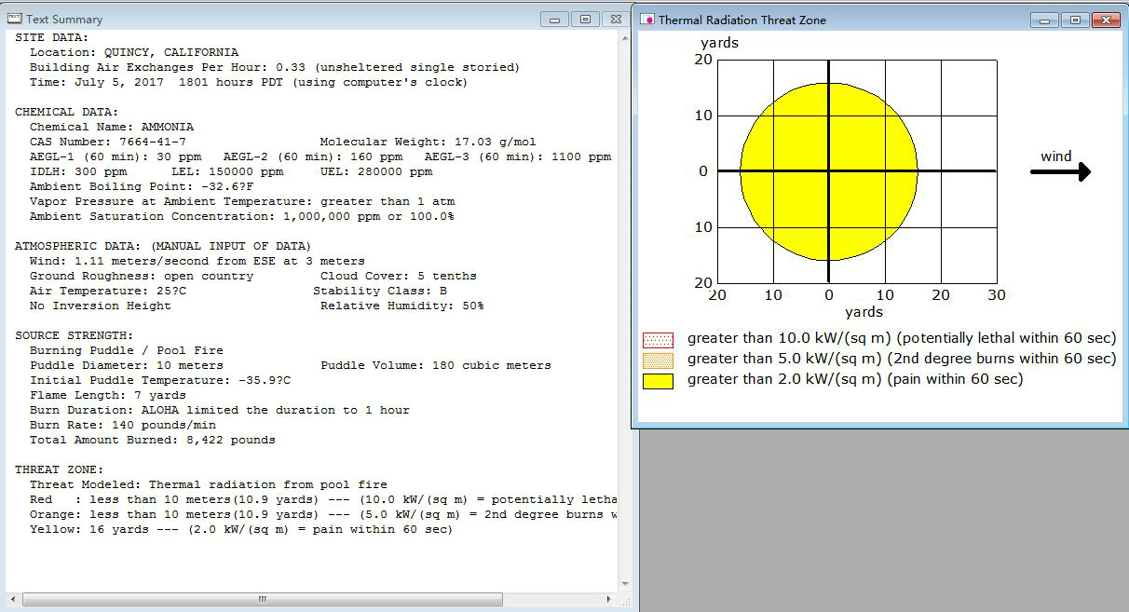Viewport: 1129px width, 612px height.
Task: Click the orange 5.0 kW legend swatch
Action: click(658, 360)
